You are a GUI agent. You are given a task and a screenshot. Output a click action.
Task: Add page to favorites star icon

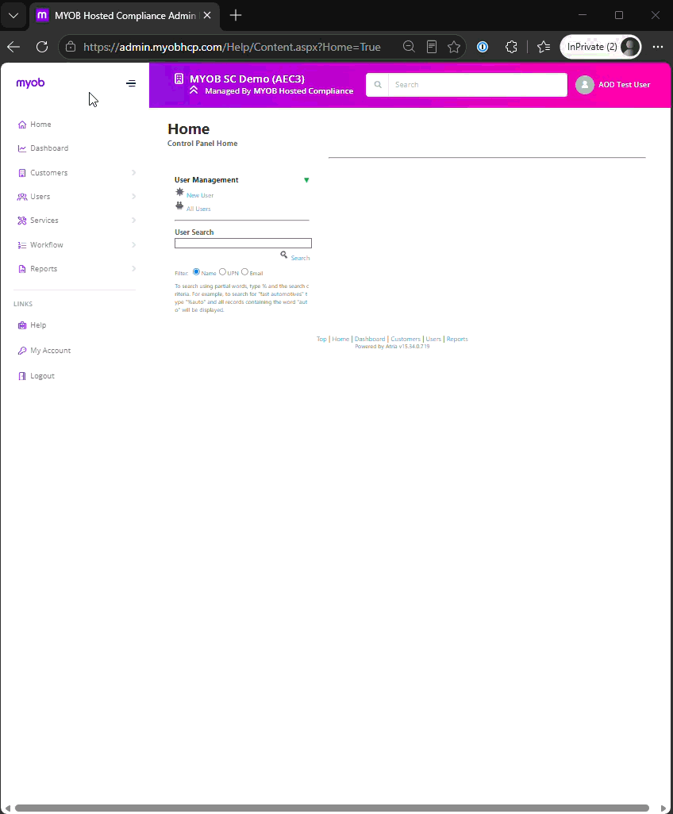[x=454, y=47]
